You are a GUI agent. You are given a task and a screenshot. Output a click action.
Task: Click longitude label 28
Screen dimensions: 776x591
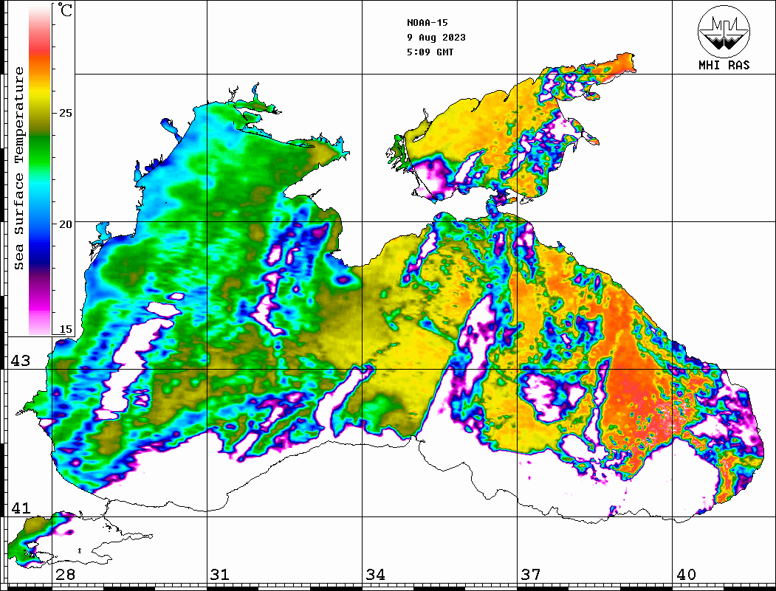(65, 574)
